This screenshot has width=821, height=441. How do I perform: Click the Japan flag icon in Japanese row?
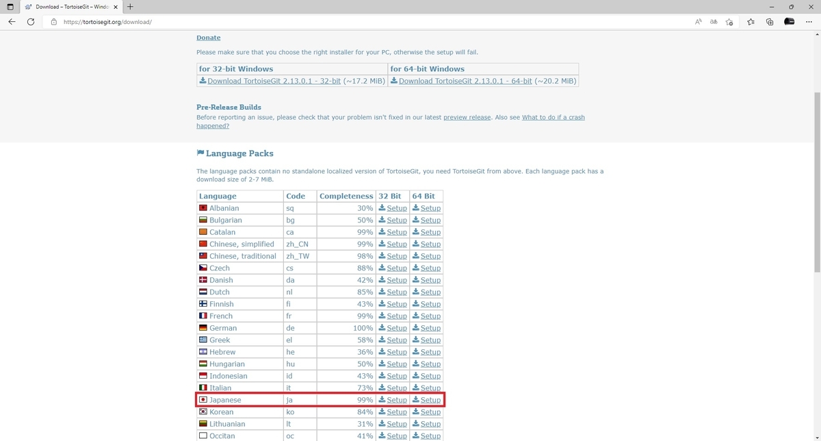[x=203, y=400]
